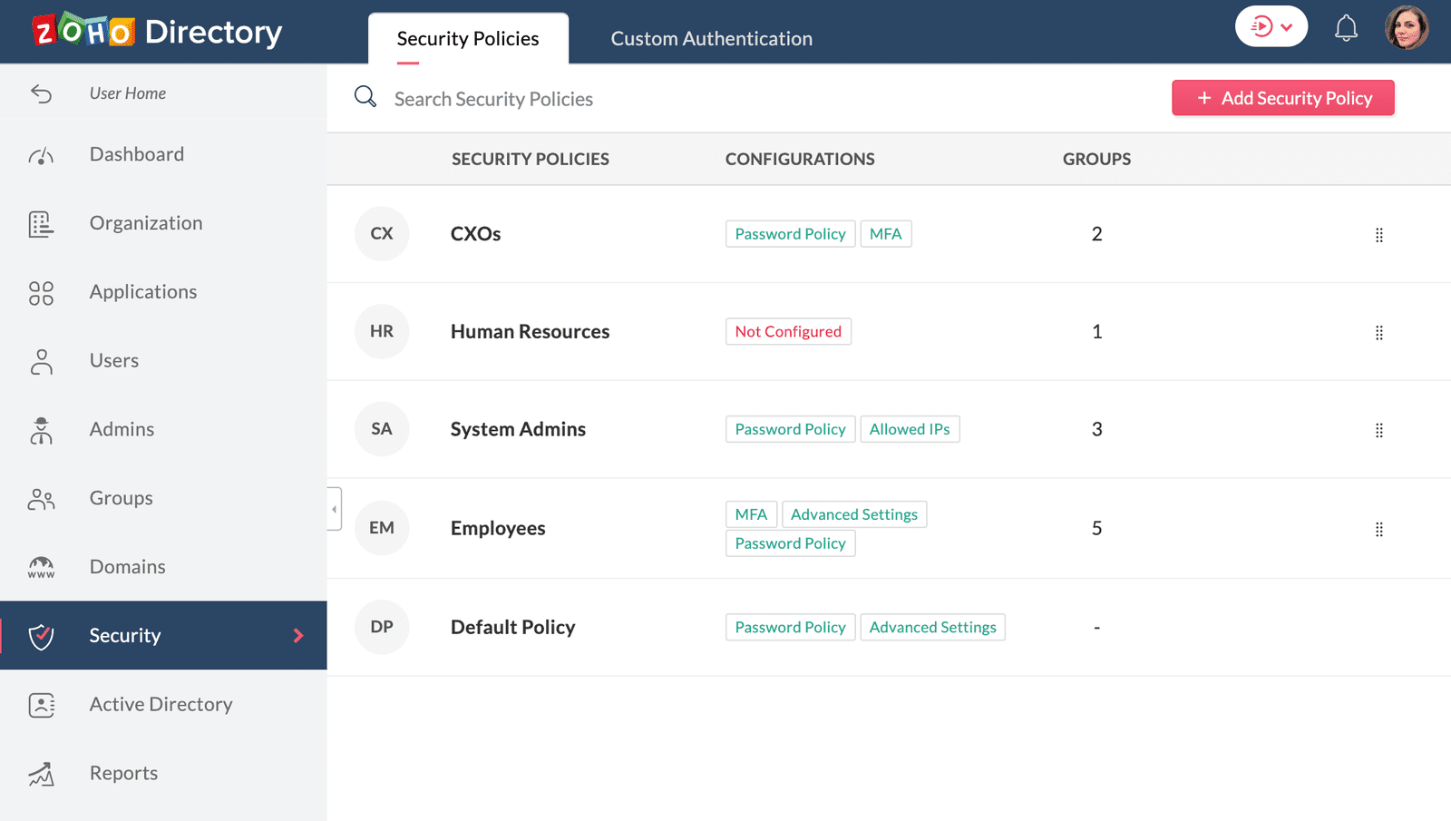
Task: Open the Dashboard gauge icon
Action: click(x=41, y=155)
